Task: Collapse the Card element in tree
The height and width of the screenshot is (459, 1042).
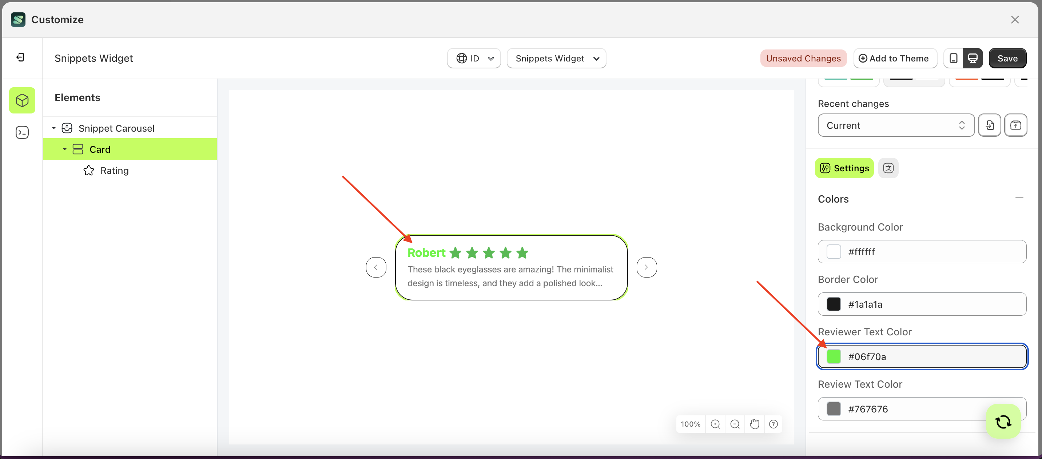Action: coord(64,149)
